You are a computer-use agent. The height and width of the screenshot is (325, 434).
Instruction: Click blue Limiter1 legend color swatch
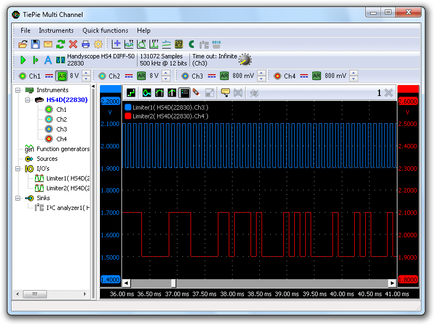[128, 107]
